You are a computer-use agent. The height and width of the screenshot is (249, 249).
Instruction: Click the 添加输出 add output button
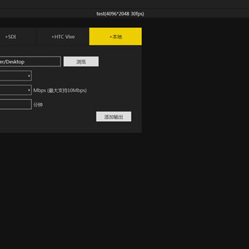[113, 117]
